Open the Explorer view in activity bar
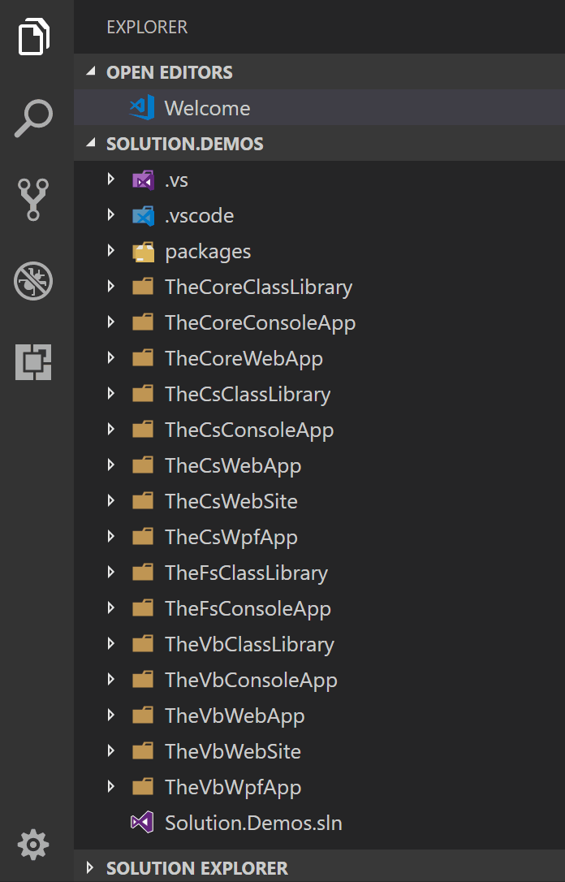Screen dimensions: 565x882 tap(34, 37)
